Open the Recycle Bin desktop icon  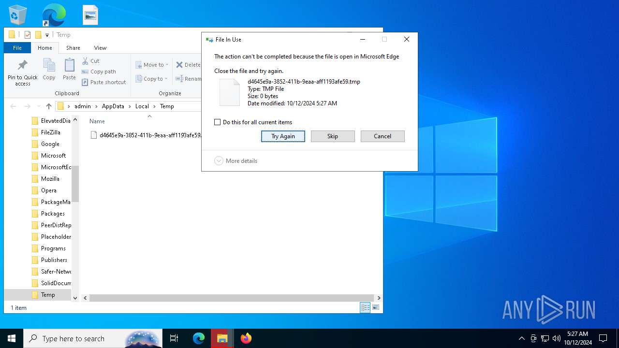[x=18, y=14]
